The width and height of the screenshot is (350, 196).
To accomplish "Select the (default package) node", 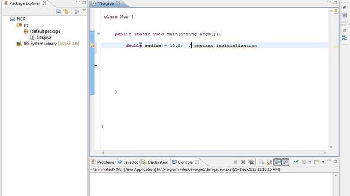I will 45,32.
